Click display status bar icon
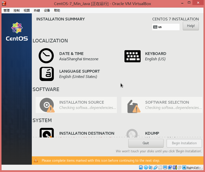The height and width of the screenshot is (172, 205). coord(165,167)
